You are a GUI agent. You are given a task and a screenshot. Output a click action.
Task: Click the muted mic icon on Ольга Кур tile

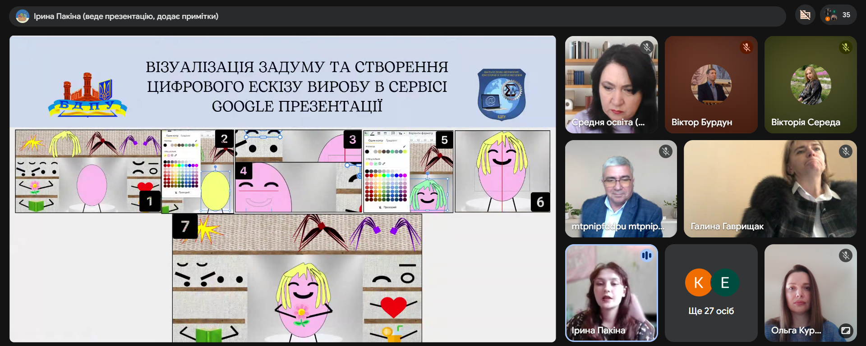point(846,255)
